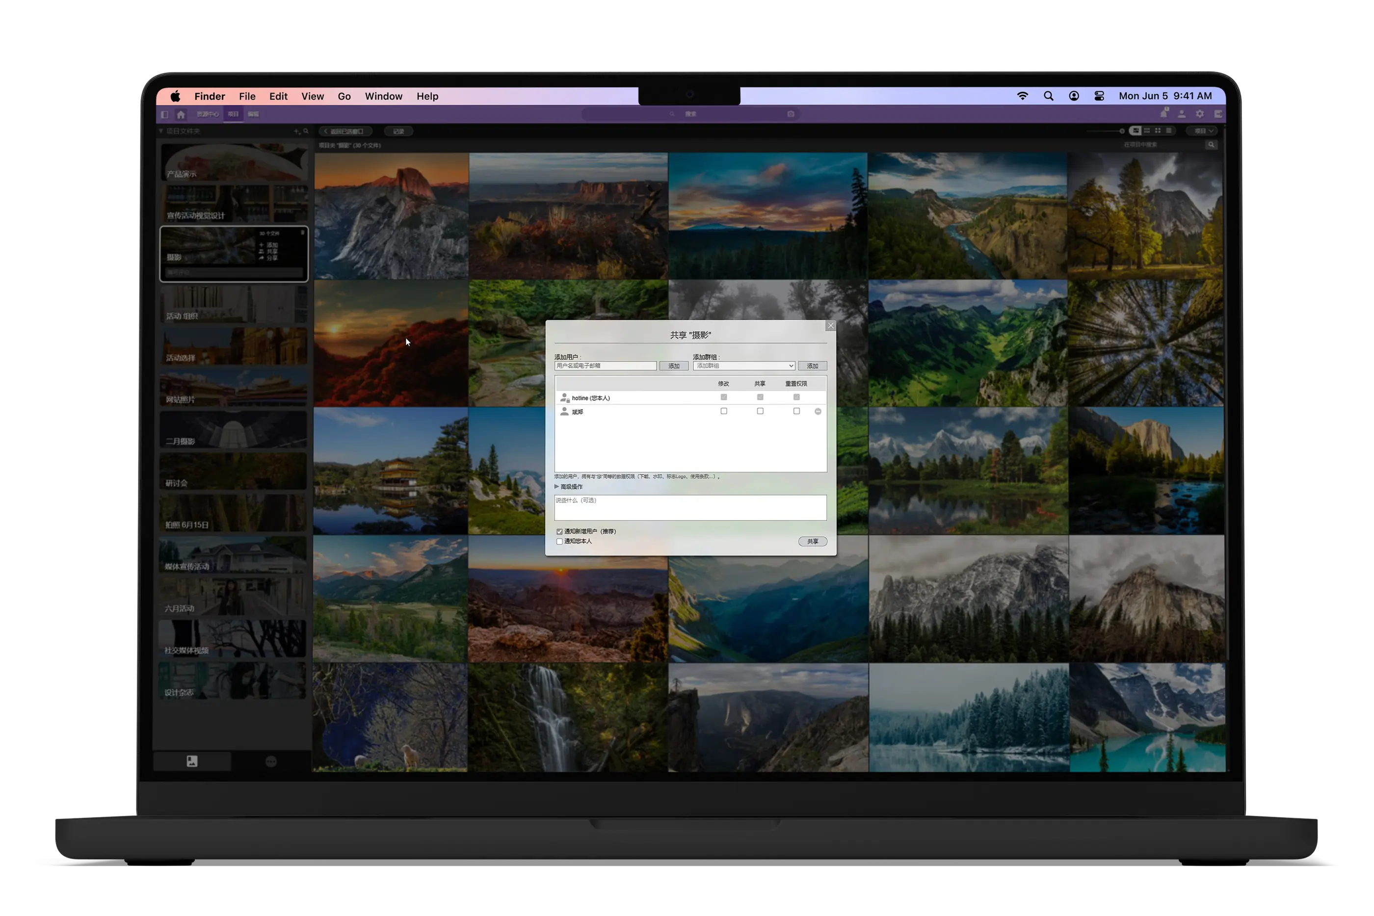Open the settings gear icon
Viewport: 1374px width, 916px height.
[x=1200, y=114]
